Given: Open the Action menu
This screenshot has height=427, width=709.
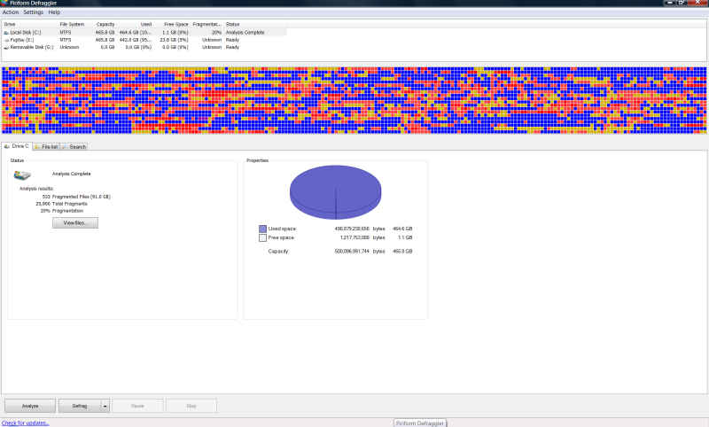Looking at the screenshot, I should tap(11, 12).
